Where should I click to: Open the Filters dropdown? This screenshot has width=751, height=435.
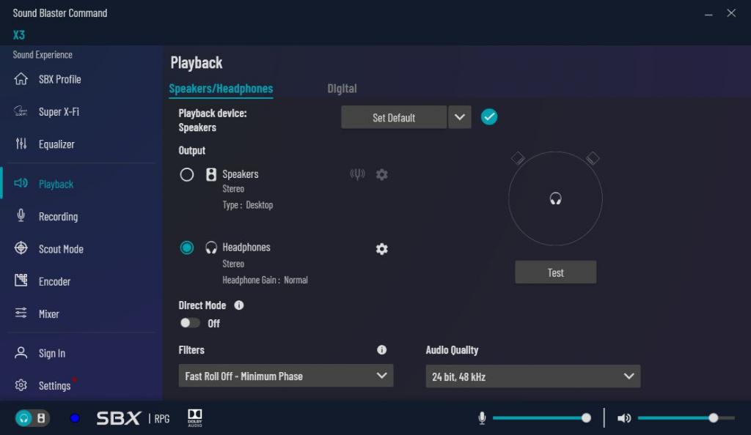tap(286, 376)
